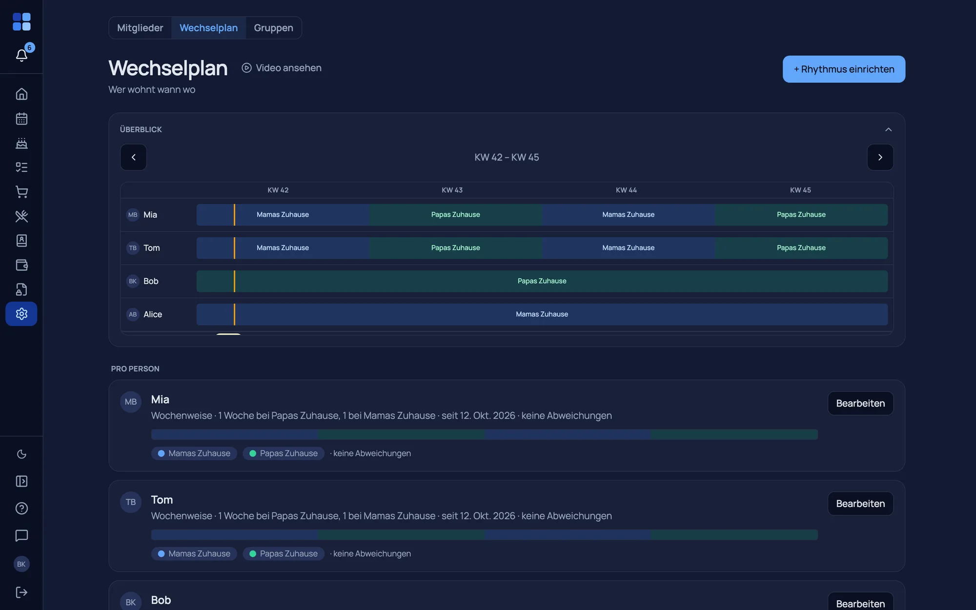Click the logout icon in sidebar
The image size is (976, 610).
click(x=21, y=592)
